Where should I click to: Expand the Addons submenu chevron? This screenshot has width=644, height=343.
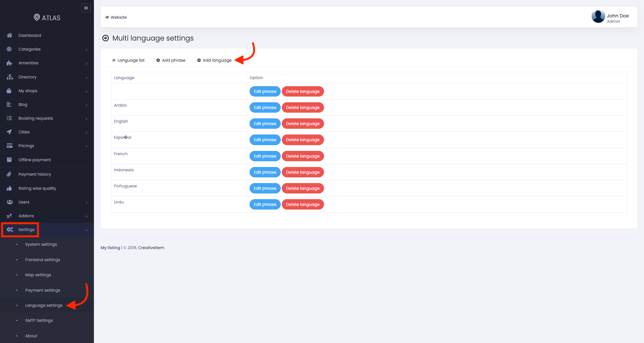[87, 216]
